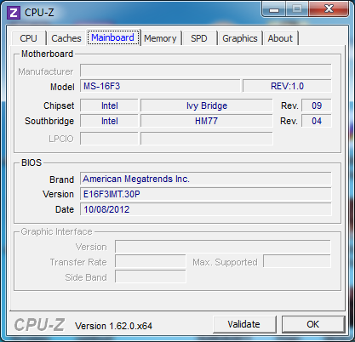The width and height of the screenshot is (355, 342).
Task: Click the E16F3IMT.30P BIOS version
Action: point(206,194)
